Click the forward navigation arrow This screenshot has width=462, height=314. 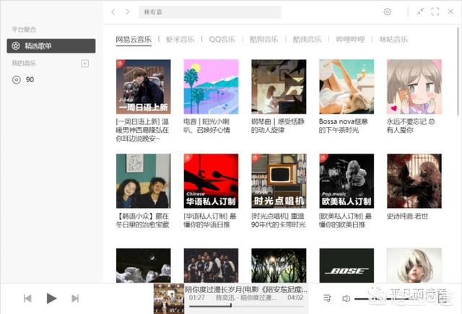pos(128,12)
